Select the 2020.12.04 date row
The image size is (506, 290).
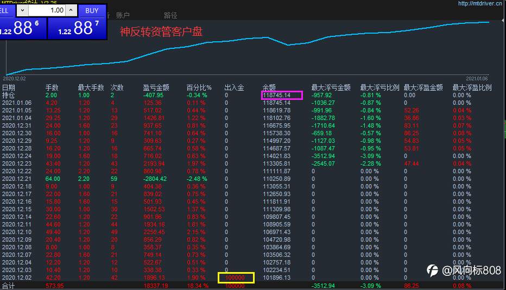click(x=17, y=262)
